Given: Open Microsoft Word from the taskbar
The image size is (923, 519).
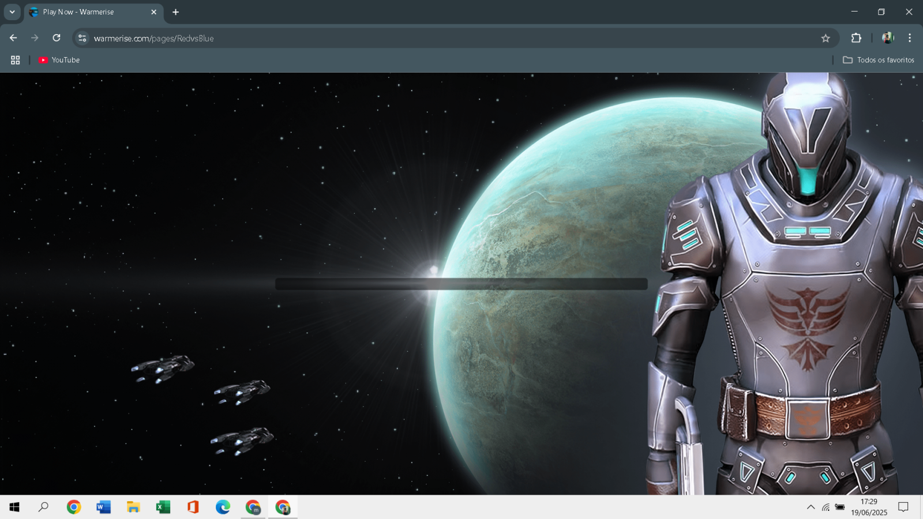Looking at the screenshot, I should (104, 507).
